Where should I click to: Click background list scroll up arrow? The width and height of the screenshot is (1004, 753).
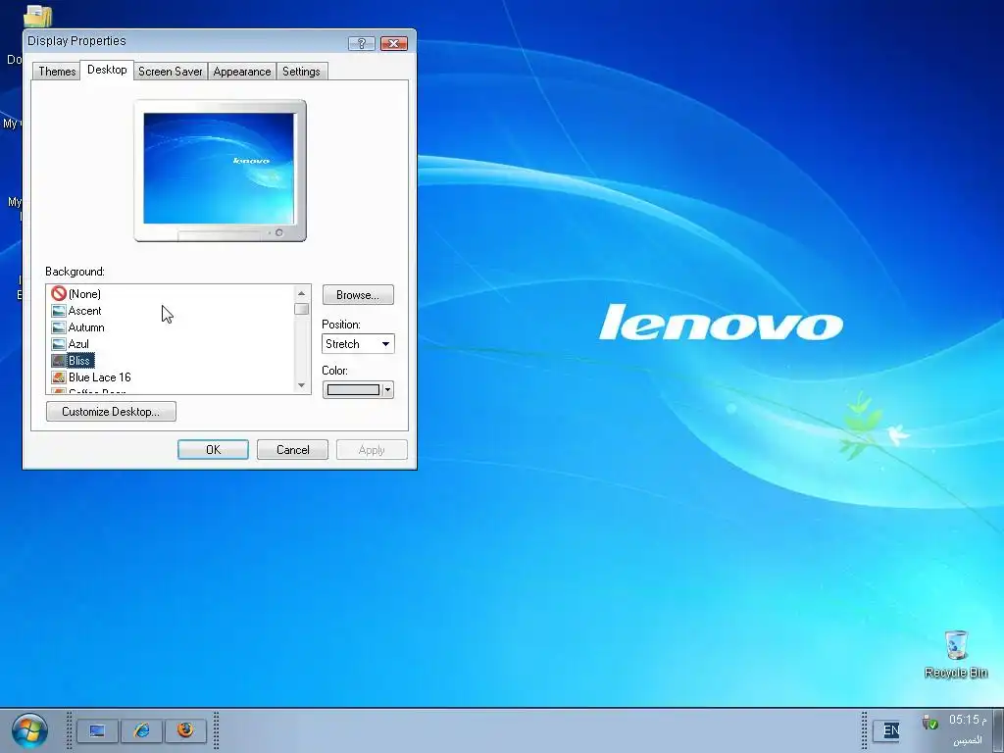(302, 293)
